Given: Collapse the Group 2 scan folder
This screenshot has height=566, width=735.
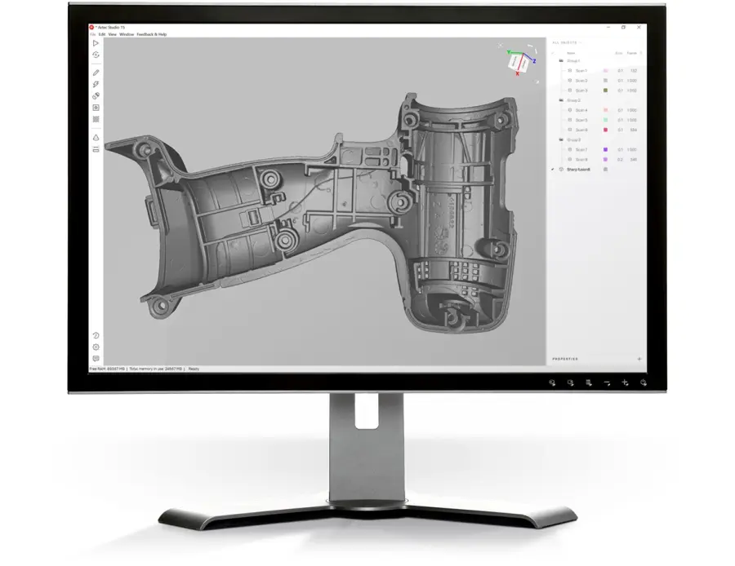Looking at the screenshot, I should 560,99.
